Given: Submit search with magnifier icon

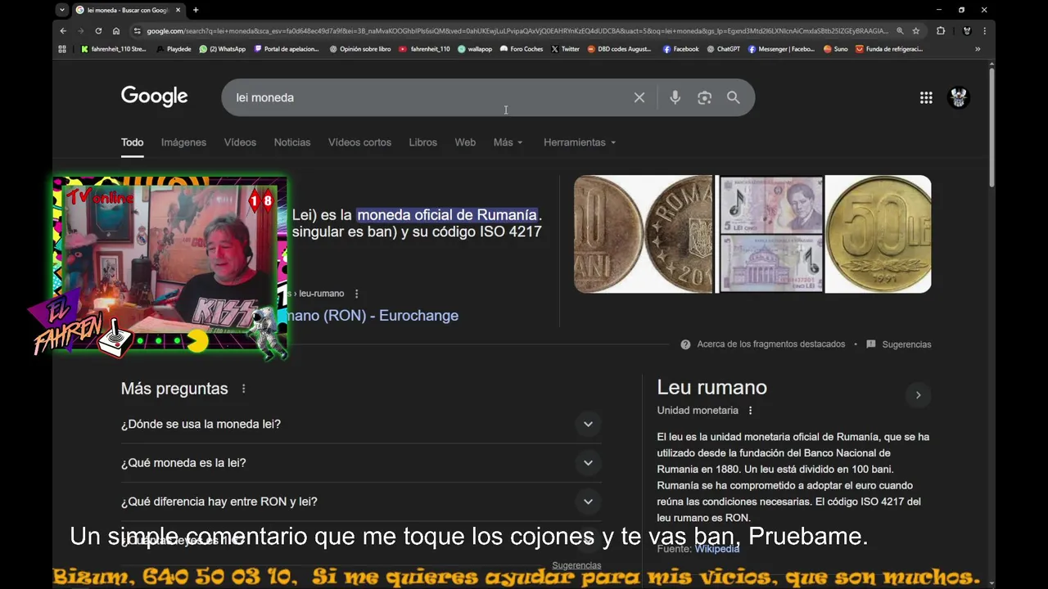Looking at the screenshot, I should point(734,97).
